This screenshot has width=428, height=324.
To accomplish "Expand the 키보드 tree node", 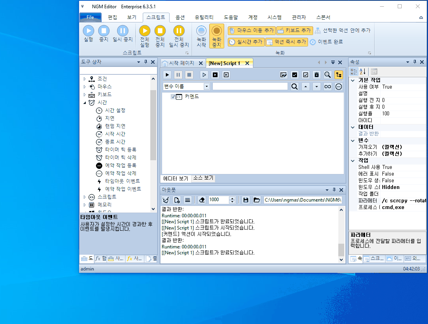I will (85, 94).
